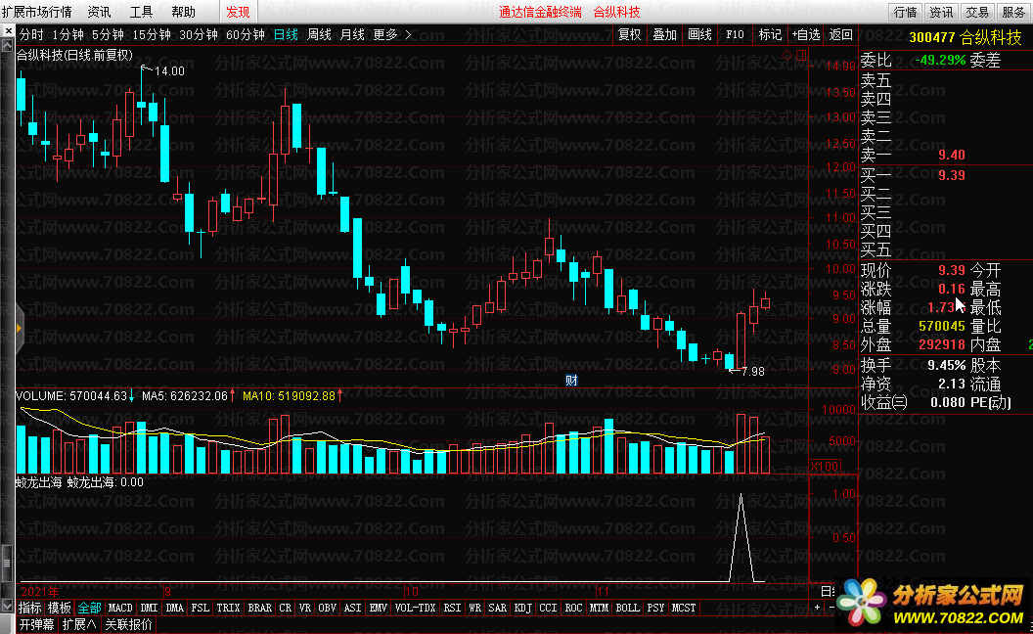Click the 叠加 overlay toolbar button
This screenshot has height=634, width=1033.
(x=664, y=34)
